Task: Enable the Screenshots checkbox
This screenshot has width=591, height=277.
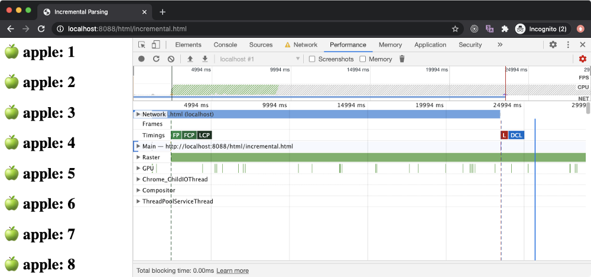Action: tap(311, 59)
